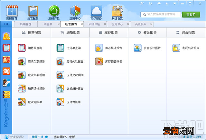Switch to the 销售单 tab
The height and width of the screenshot is (140, 206).
48,24
